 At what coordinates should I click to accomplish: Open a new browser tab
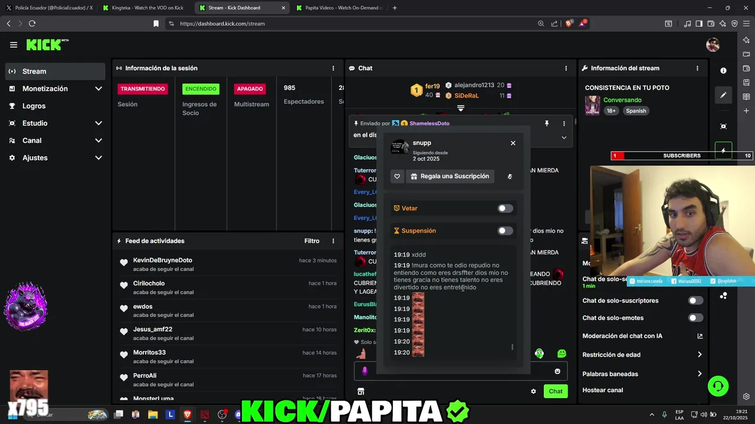coord(395,8)
